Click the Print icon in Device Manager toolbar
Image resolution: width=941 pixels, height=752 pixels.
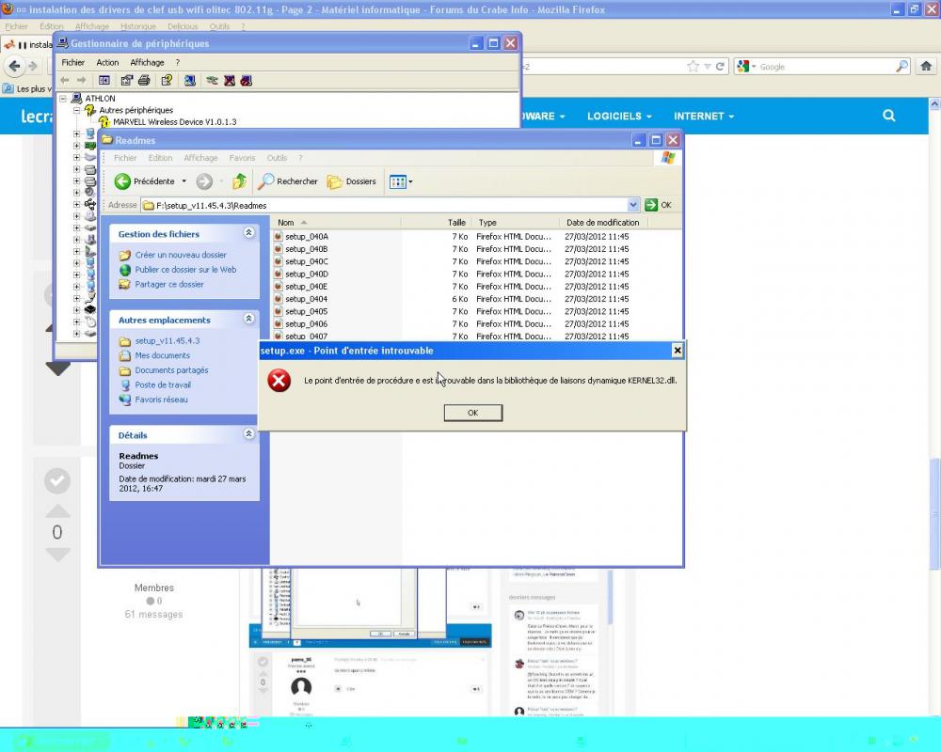[x=144, y=81]
